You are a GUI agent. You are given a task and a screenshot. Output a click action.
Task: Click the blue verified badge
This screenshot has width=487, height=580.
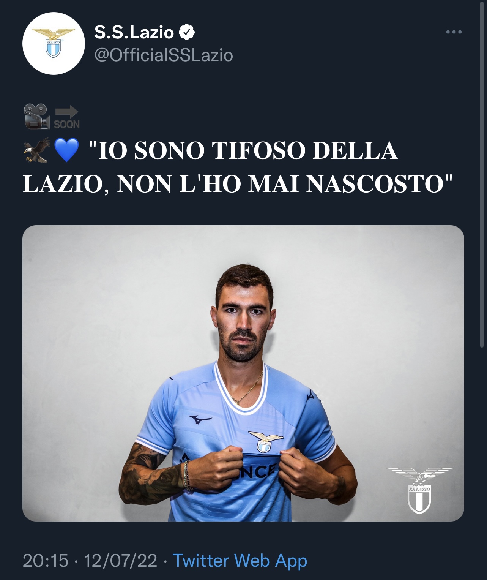click(186, 33)
